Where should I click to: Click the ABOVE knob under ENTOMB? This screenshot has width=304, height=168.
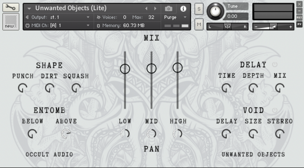(x=66, y=134)
